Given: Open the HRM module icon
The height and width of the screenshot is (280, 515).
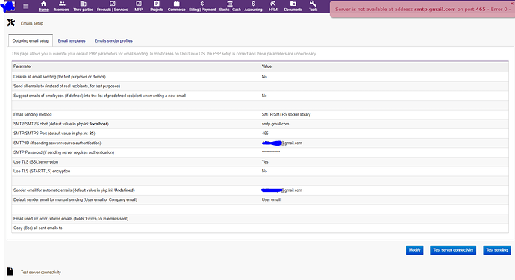Looking at the screenshot, I should point(273,4).
